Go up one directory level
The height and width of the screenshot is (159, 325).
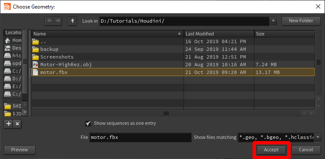pos(72,21)
